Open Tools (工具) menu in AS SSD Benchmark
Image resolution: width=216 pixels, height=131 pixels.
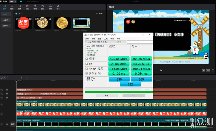click(x=106, y=38)
